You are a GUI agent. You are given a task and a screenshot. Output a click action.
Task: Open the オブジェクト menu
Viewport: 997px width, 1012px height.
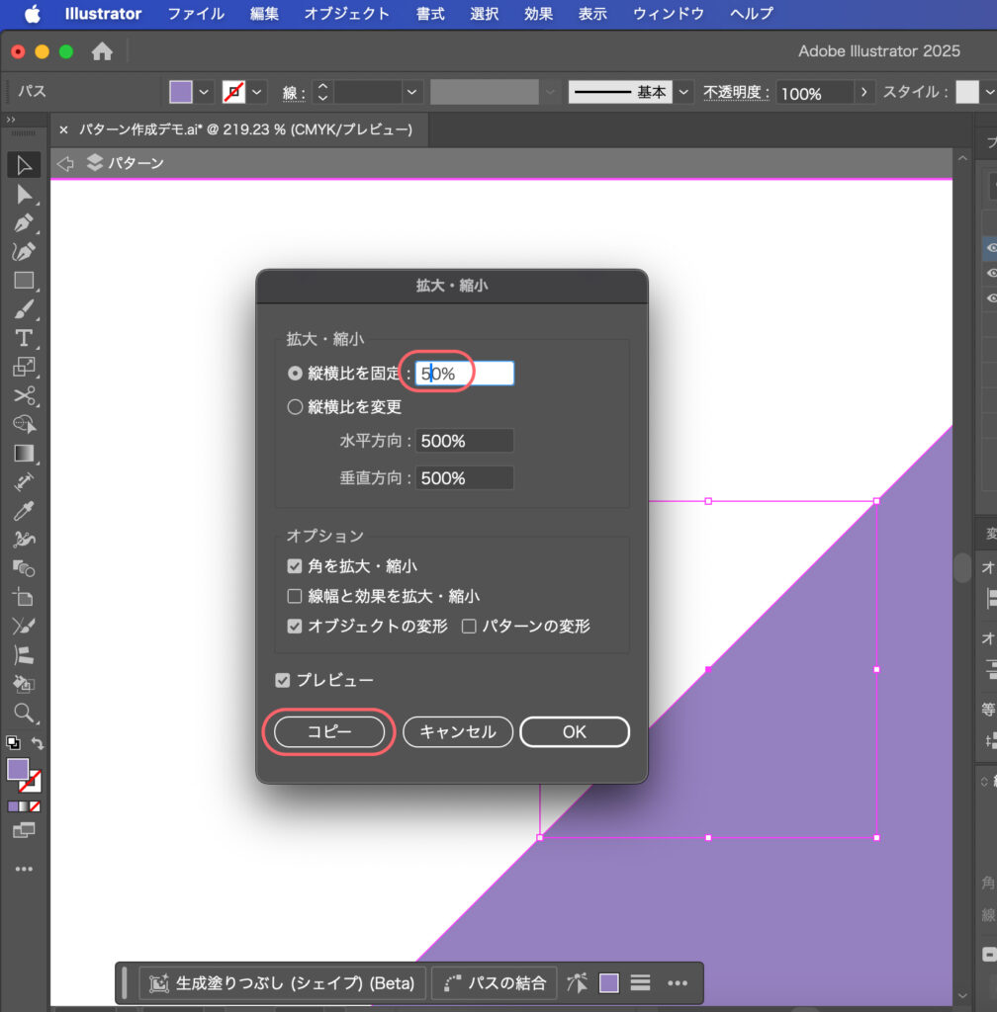click(346, 14)
